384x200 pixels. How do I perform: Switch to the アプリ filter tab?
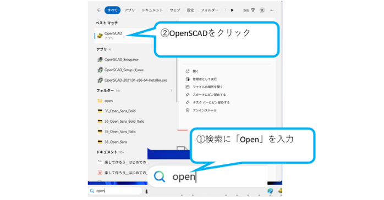[x=129, y=10]
